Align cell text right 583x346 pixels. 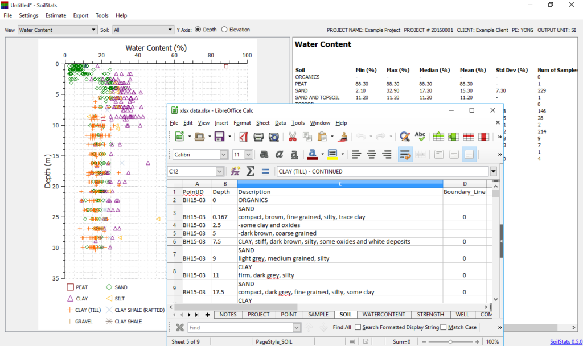point(387,154)
